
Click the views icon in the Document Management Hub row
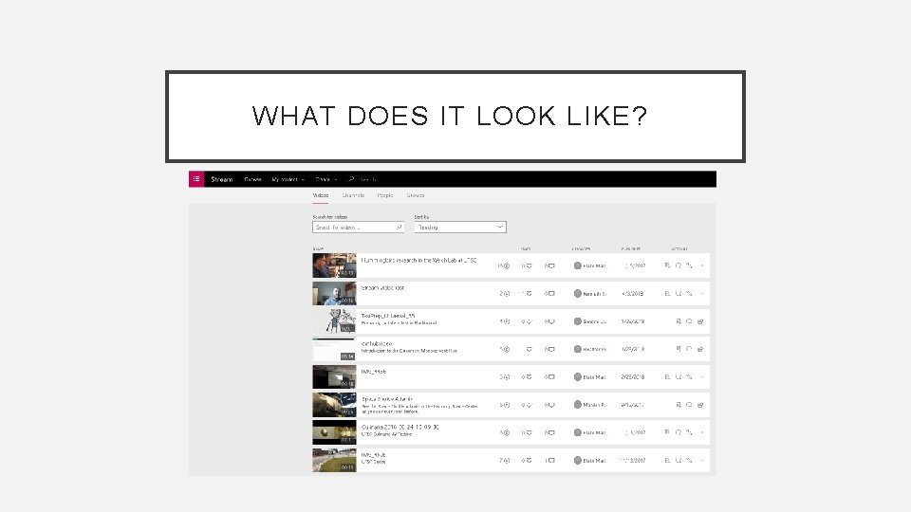click(507, 350)
